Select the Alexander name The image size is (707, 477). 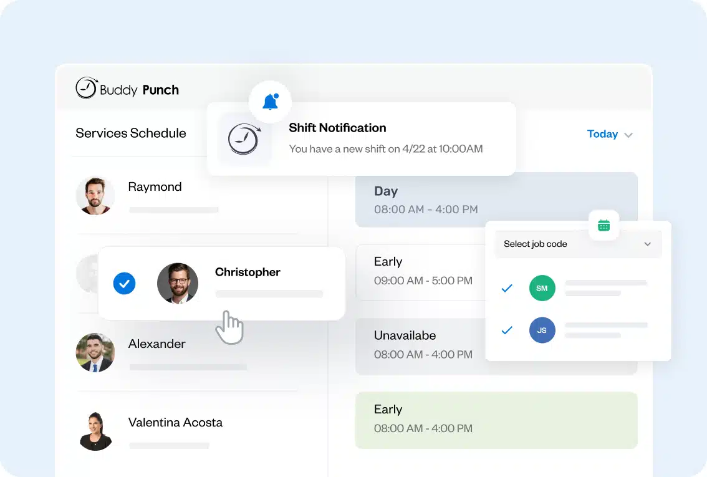coord(157,344)
